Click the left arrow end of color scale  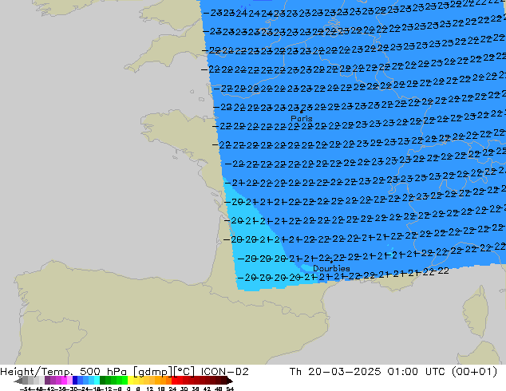[18, 381]
